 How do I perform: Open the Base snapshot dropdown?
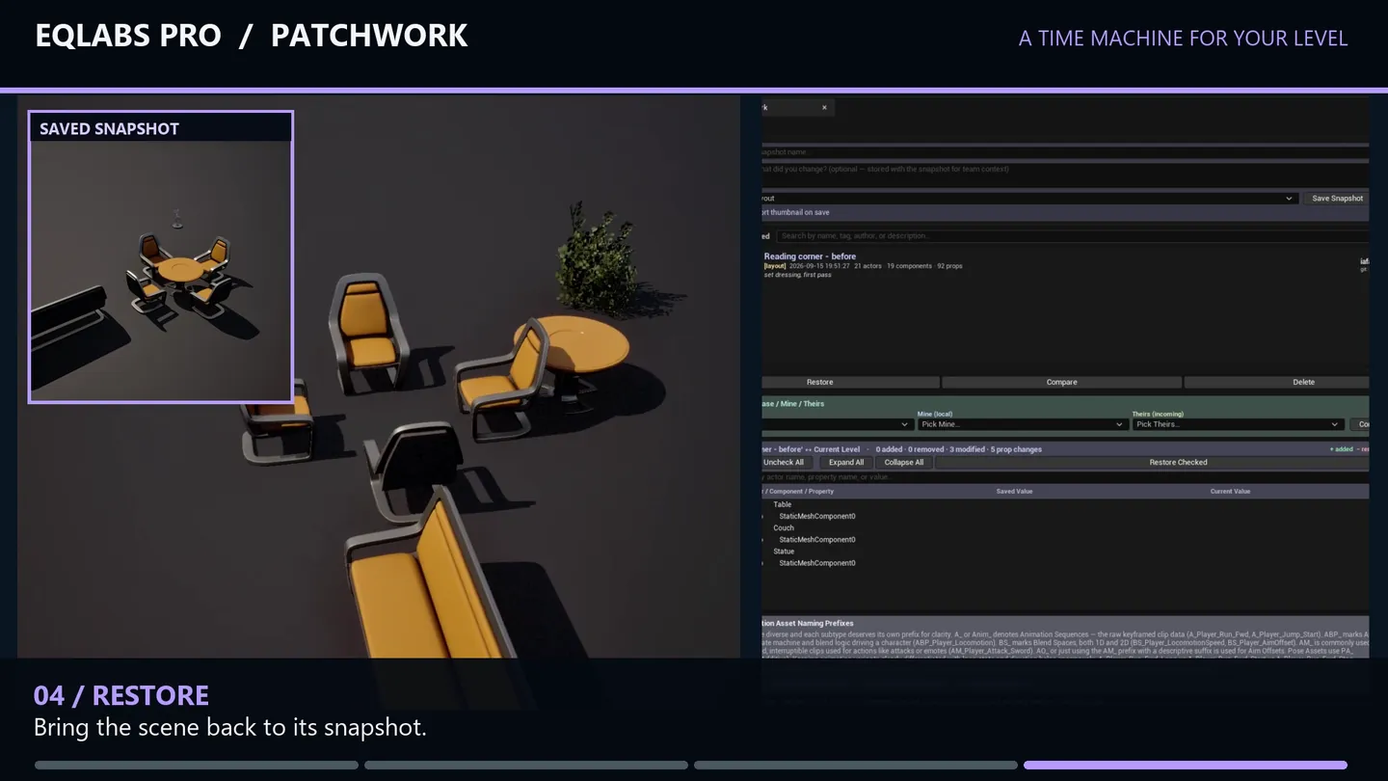tap(837, 424)
